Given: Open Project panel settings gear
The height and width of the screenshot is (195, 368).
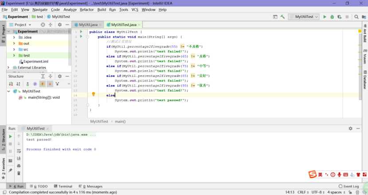Looking at the screenshot, I should [59, 25].
